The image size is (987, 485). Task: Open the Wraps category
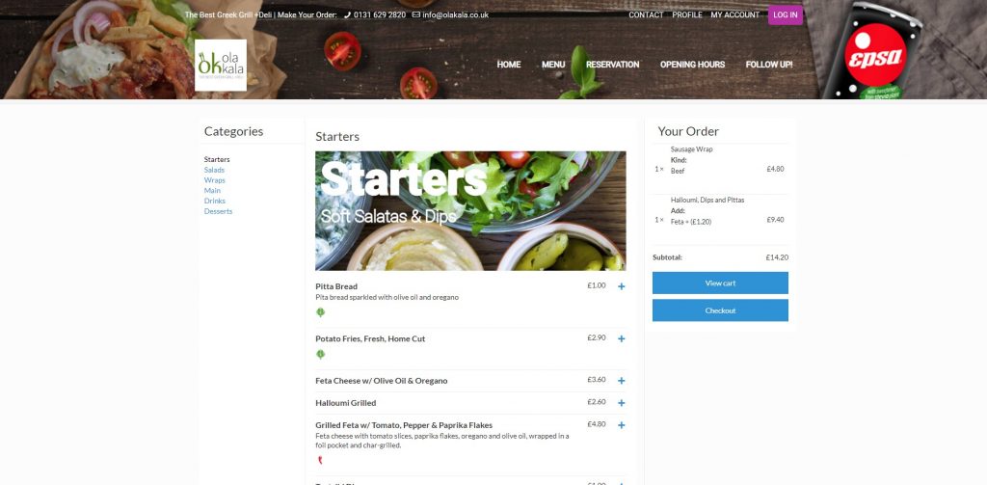coord(215,180)
